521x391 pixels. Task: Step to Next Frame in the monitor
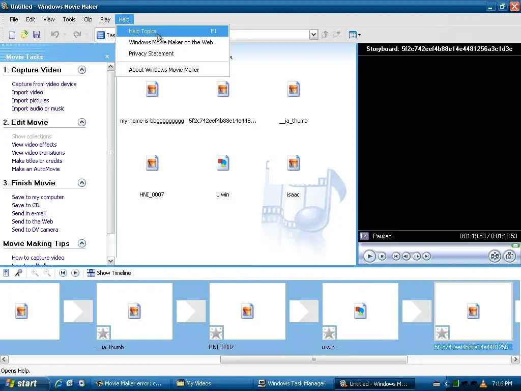[416, 257]
